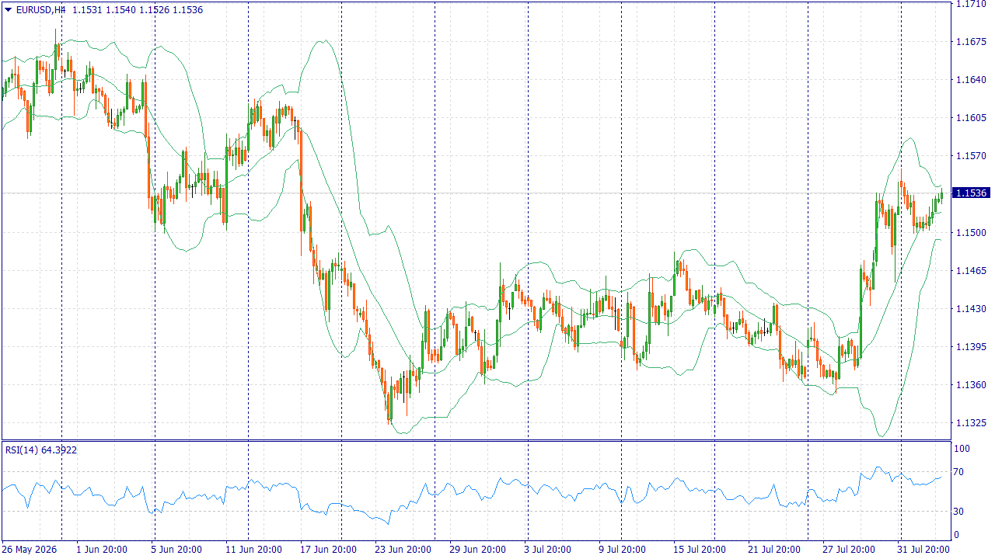Click the 100 level on RSI scale
This screenshot has height=559, width=995.
[x=962, y=449]
